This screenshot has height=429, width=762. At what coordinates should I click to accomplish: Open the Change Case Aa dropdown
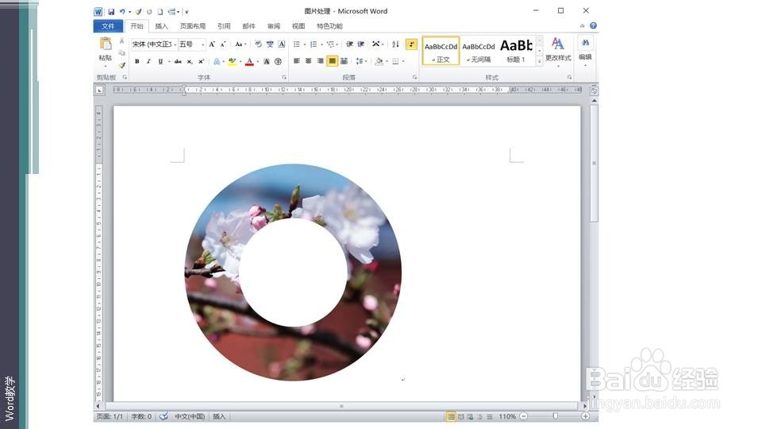tap(240, 44)
